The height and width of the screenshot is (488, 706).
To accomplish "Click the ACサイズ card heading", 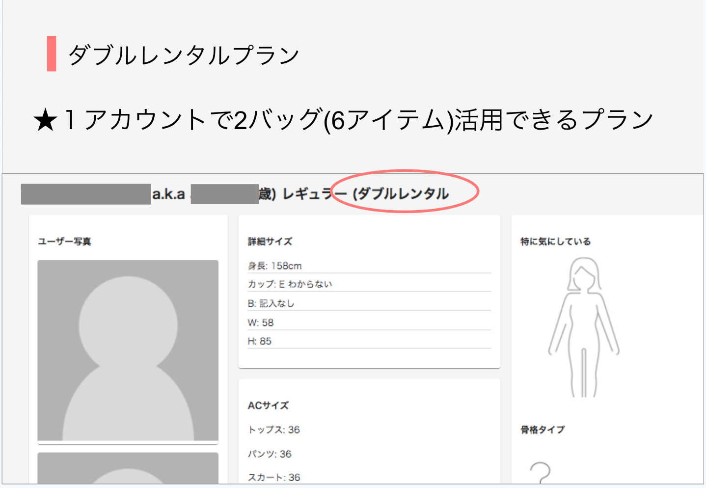I will click(268, 406).
